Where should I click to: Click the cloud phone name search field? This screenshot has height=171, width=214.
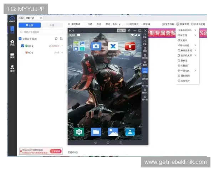[x=41, y=32]
